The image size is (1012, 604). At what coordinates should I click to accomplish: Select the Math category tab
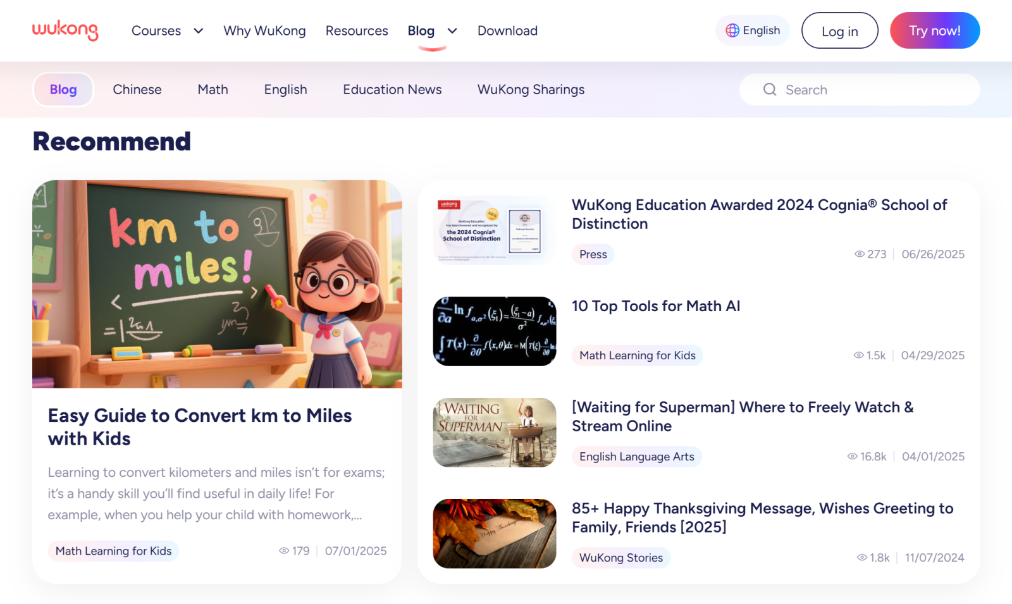click(213, 90)
